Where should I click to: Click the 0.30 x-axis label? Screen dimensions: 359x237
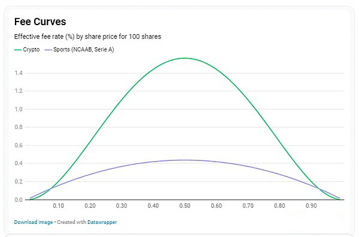[121, 206]
